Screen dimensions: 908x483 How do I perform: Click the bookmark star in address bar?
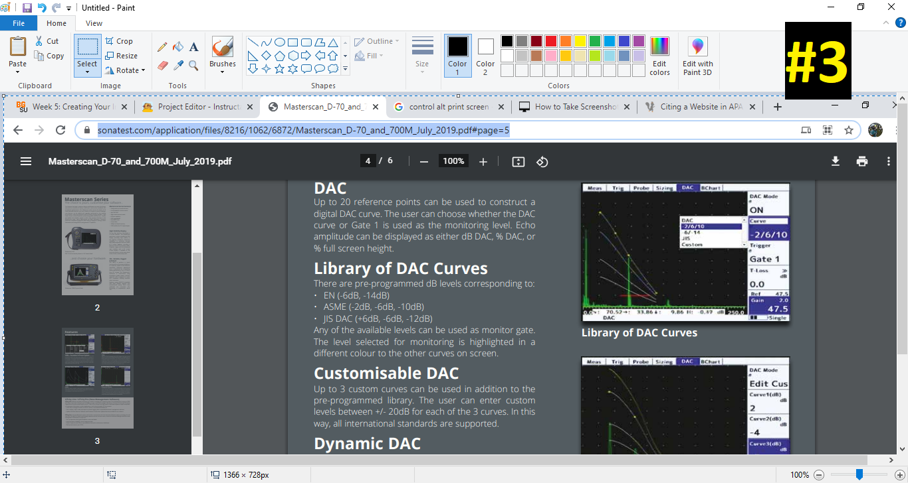(x=849, y=130)
